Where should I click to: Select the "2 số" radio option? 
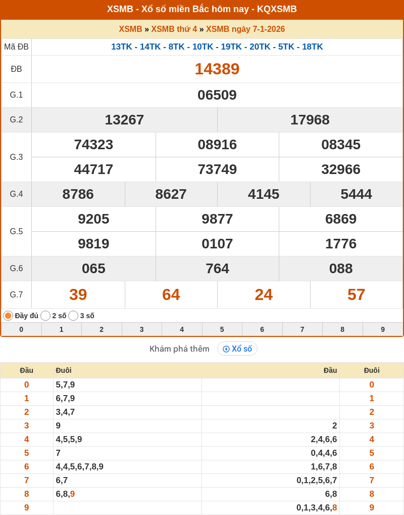pos(45,316)
